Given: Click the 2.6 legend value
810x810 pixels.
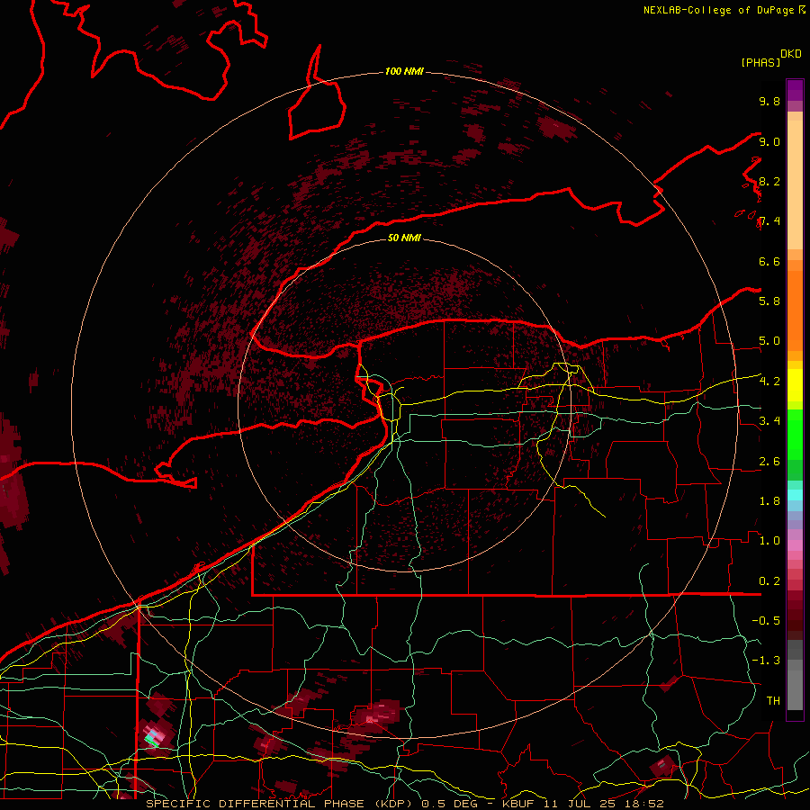Looking at the screenshot, I should pyautogui.click(x=769, y=462).
